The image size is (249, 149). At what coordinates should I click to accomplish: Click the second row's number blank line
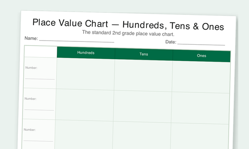39,110
